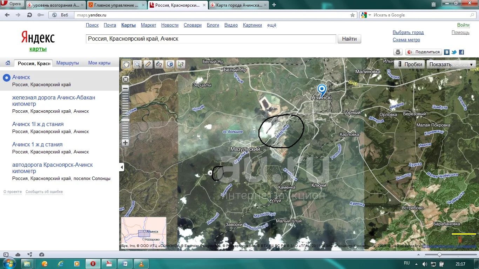
Task: Click the browser back arrow button
Action: point(7,15)
